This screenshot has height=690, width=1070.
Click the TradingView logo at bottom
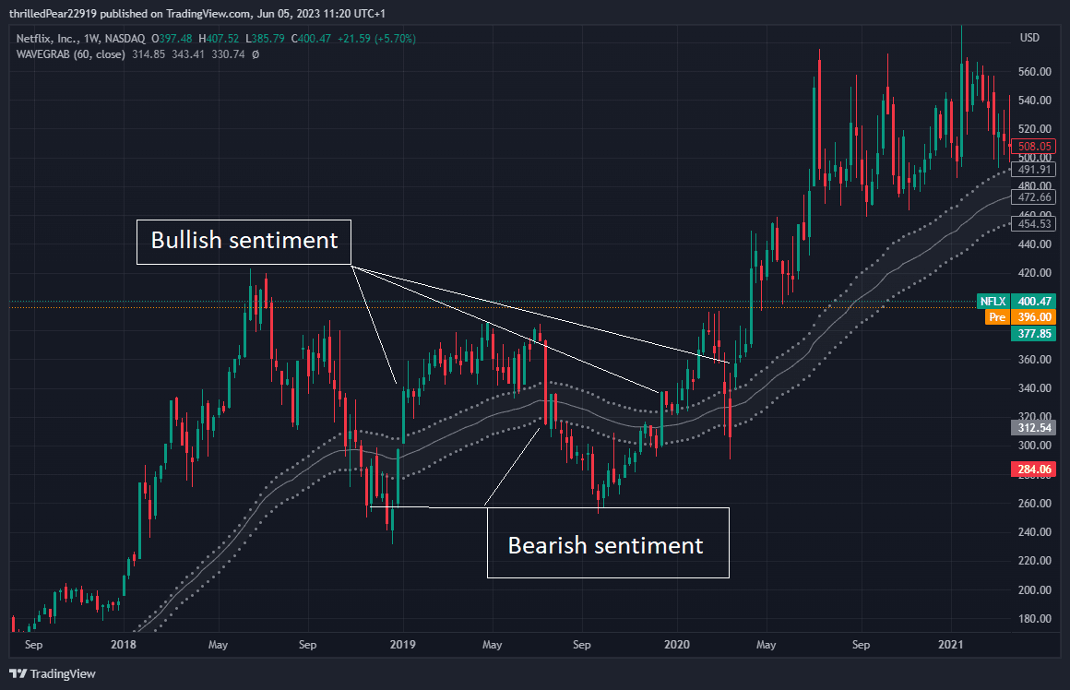(53, 673)
